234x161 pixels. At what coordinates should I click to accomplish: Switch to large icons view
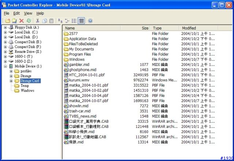[60, 21]
